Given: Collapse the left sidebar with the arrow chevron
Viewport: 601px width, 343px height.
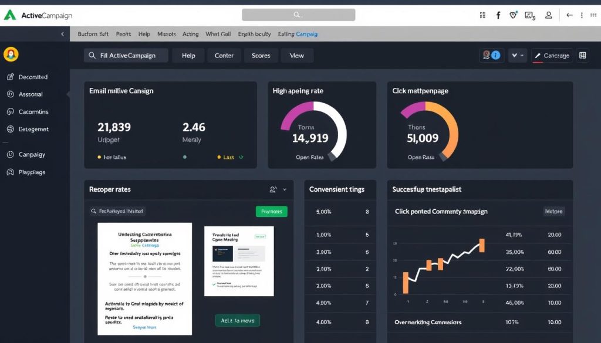Looking at the screenshot, I should 63,34.
